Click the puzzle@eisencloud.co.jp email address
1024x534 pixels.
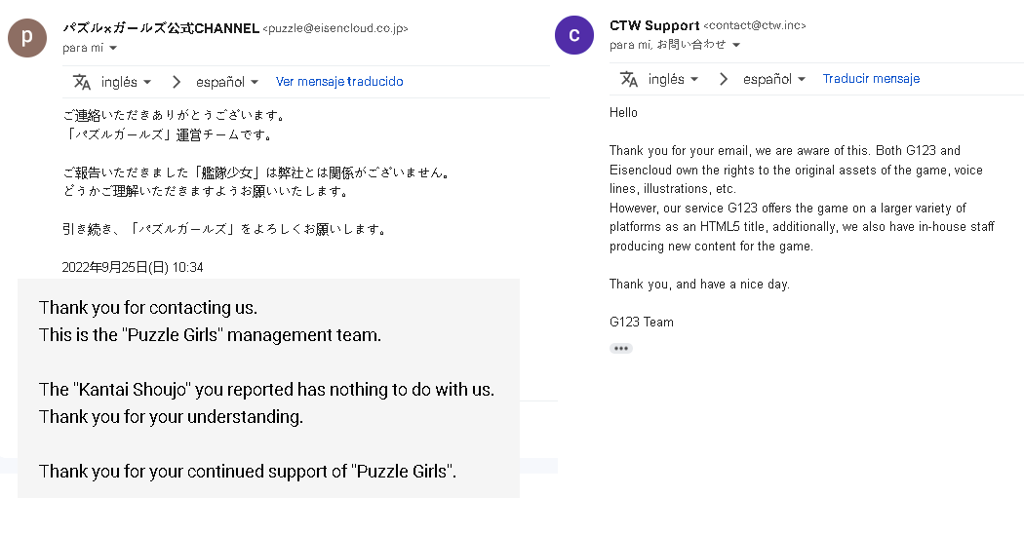point(335,29)
